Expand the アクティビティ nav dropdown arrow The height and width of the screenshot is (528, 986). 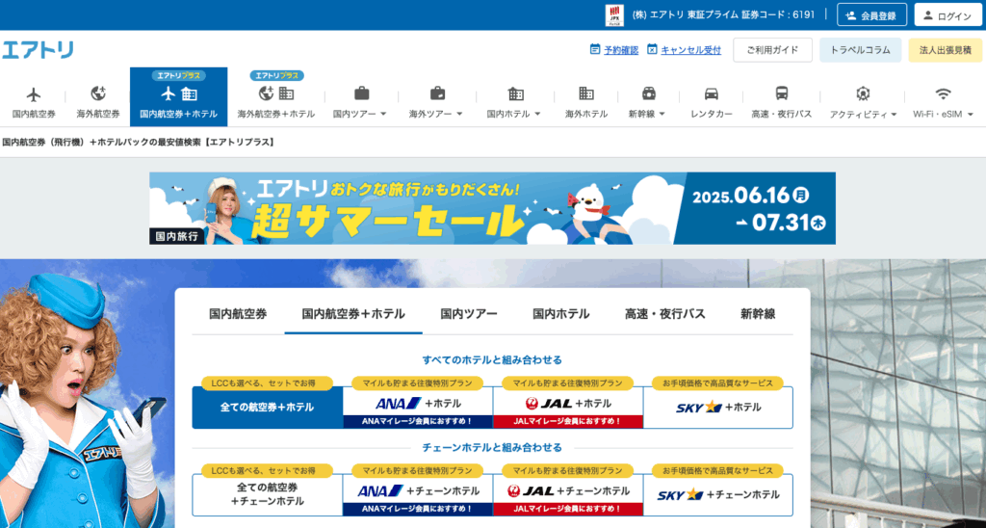click(x=893, y=115)
